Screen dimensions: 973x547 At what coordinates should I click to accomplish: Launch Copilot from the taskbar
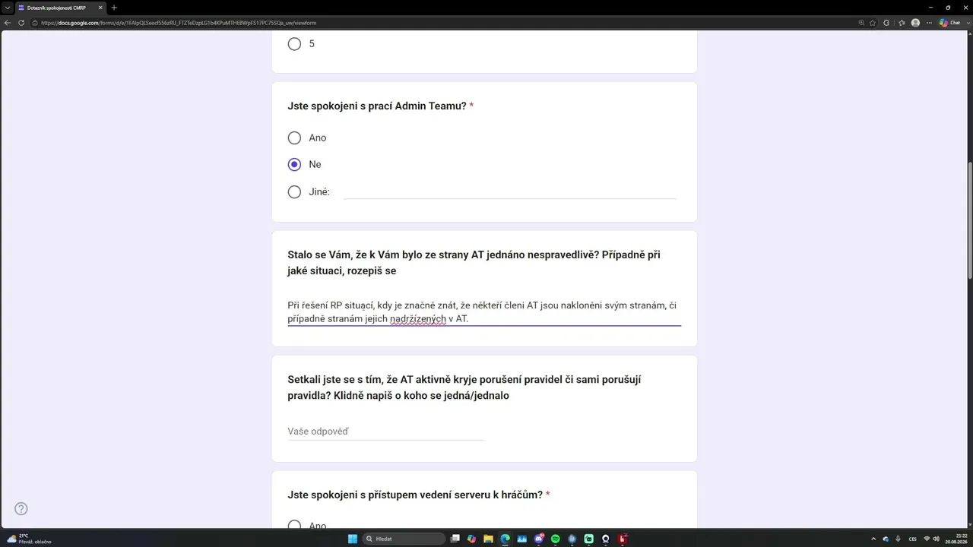tap(472, 539)
